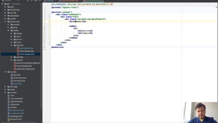Click the artisan file icon
This screenshot has height=123, width=218.
(x=9, y=107)
